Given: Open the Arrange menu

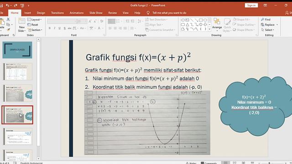Looking at the screenshot, I should pyautogui.click(x=217, y=25).
